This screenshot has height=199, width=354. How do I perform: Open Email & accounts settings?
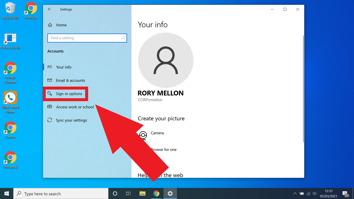(71, 80)
